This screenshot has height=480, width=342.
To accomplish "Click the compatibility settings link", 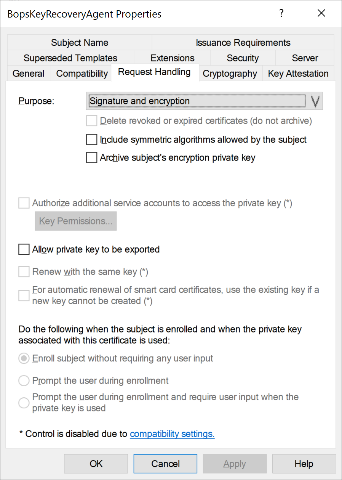I will click(172, 434).
